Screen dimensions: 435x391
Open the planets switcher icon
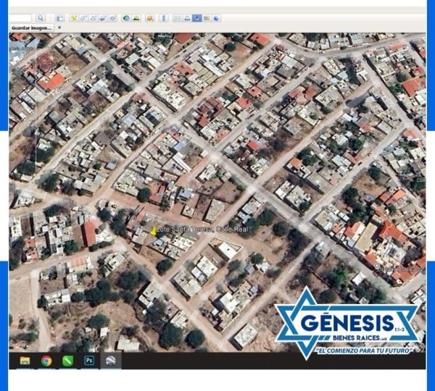click(149, 18)
